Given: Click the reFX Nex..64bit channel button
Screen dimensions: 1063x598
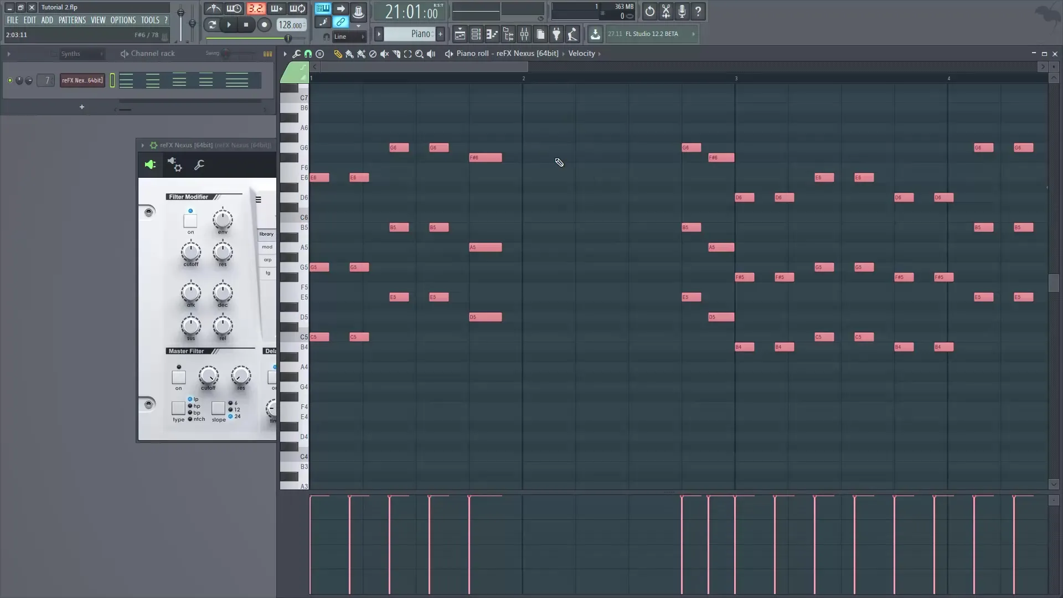Looking at the screenshot, I should [82, 80].
